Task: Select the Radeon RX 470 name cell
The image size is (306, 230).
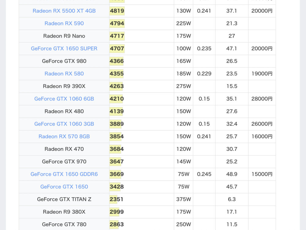Action: coord(64,149)
